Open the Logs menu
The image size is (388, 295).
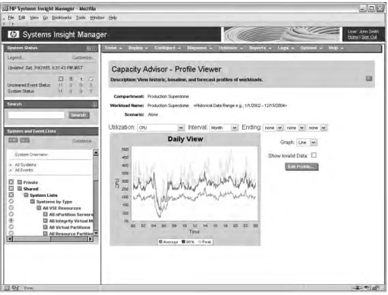coord(286,48)
